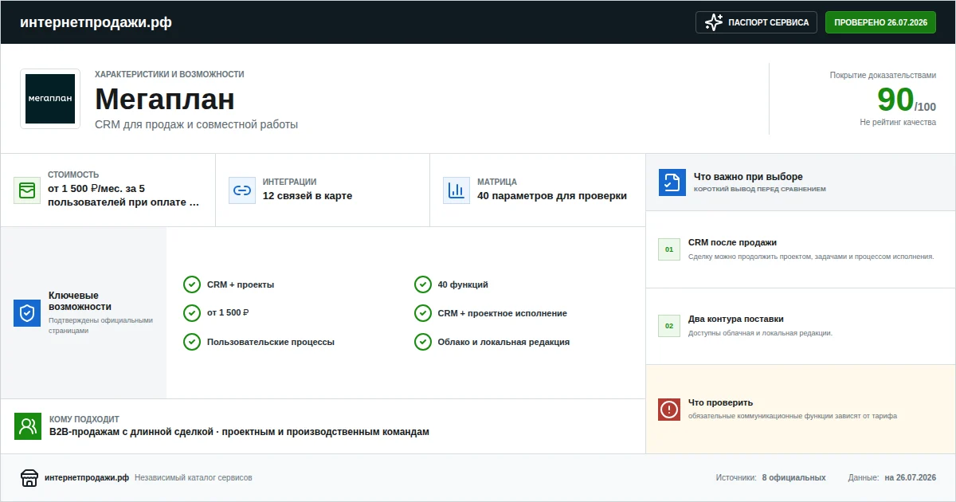The width and height of the screenshot is (956, 502).
Task: Click the B2B-продажам с длинной сделкой text
Action: [239, 432]
